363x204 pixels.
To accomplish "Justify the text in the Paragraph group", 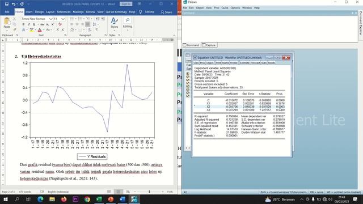I will 88,24.
